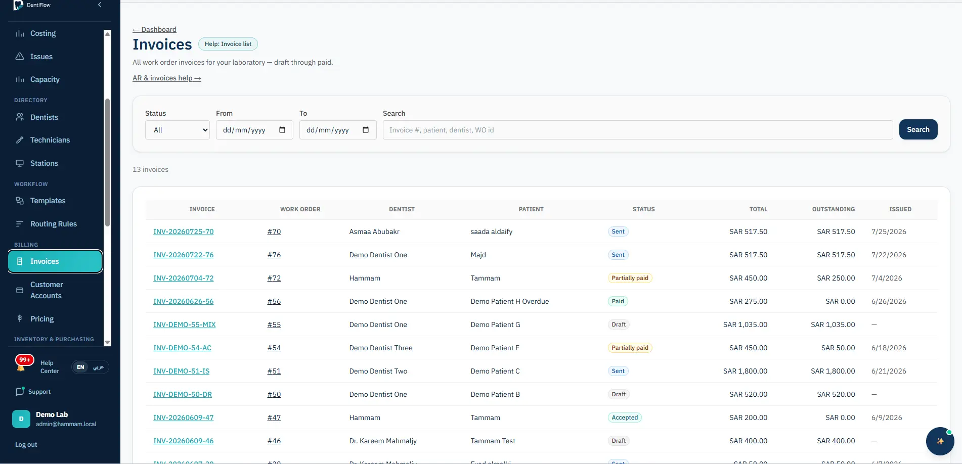Open invoice INV-20260626-56
The image size is (962, 464).
point(184,301)
